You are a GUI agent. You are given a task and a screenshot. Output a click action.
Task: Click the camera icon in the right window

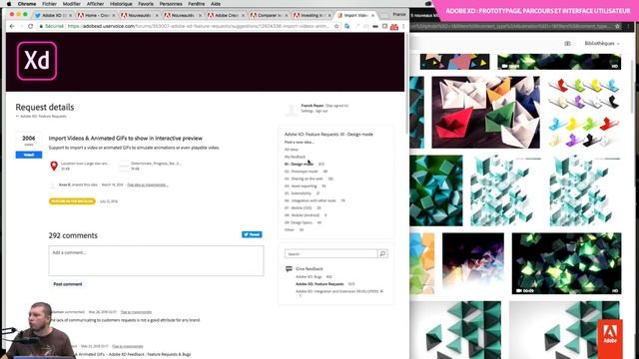coord(567,43)
